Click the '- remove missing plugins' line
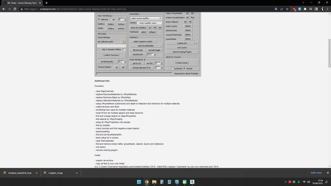The image size is (331, 186). pyautogui.click(x=106, y=150)
